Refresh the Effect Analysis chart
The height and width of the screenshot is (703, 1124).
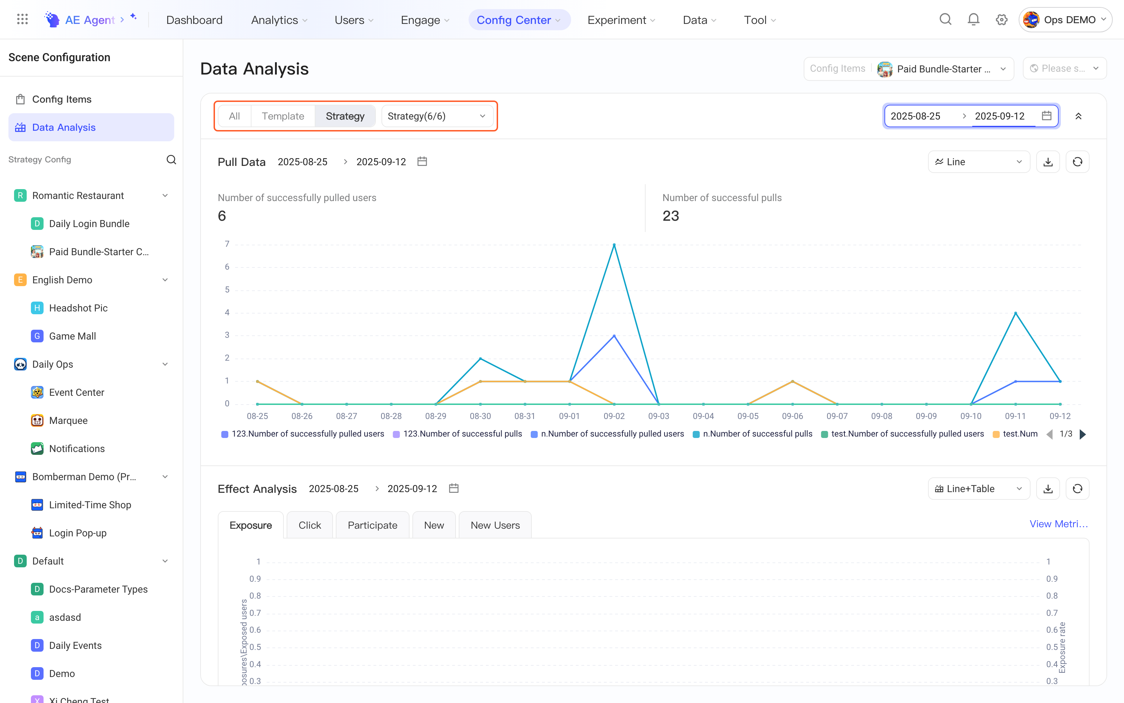1077,489
